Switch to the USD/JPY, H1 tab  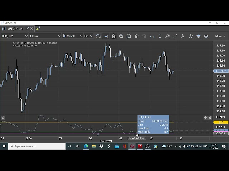pyautogui.click(x=14, y=28)
